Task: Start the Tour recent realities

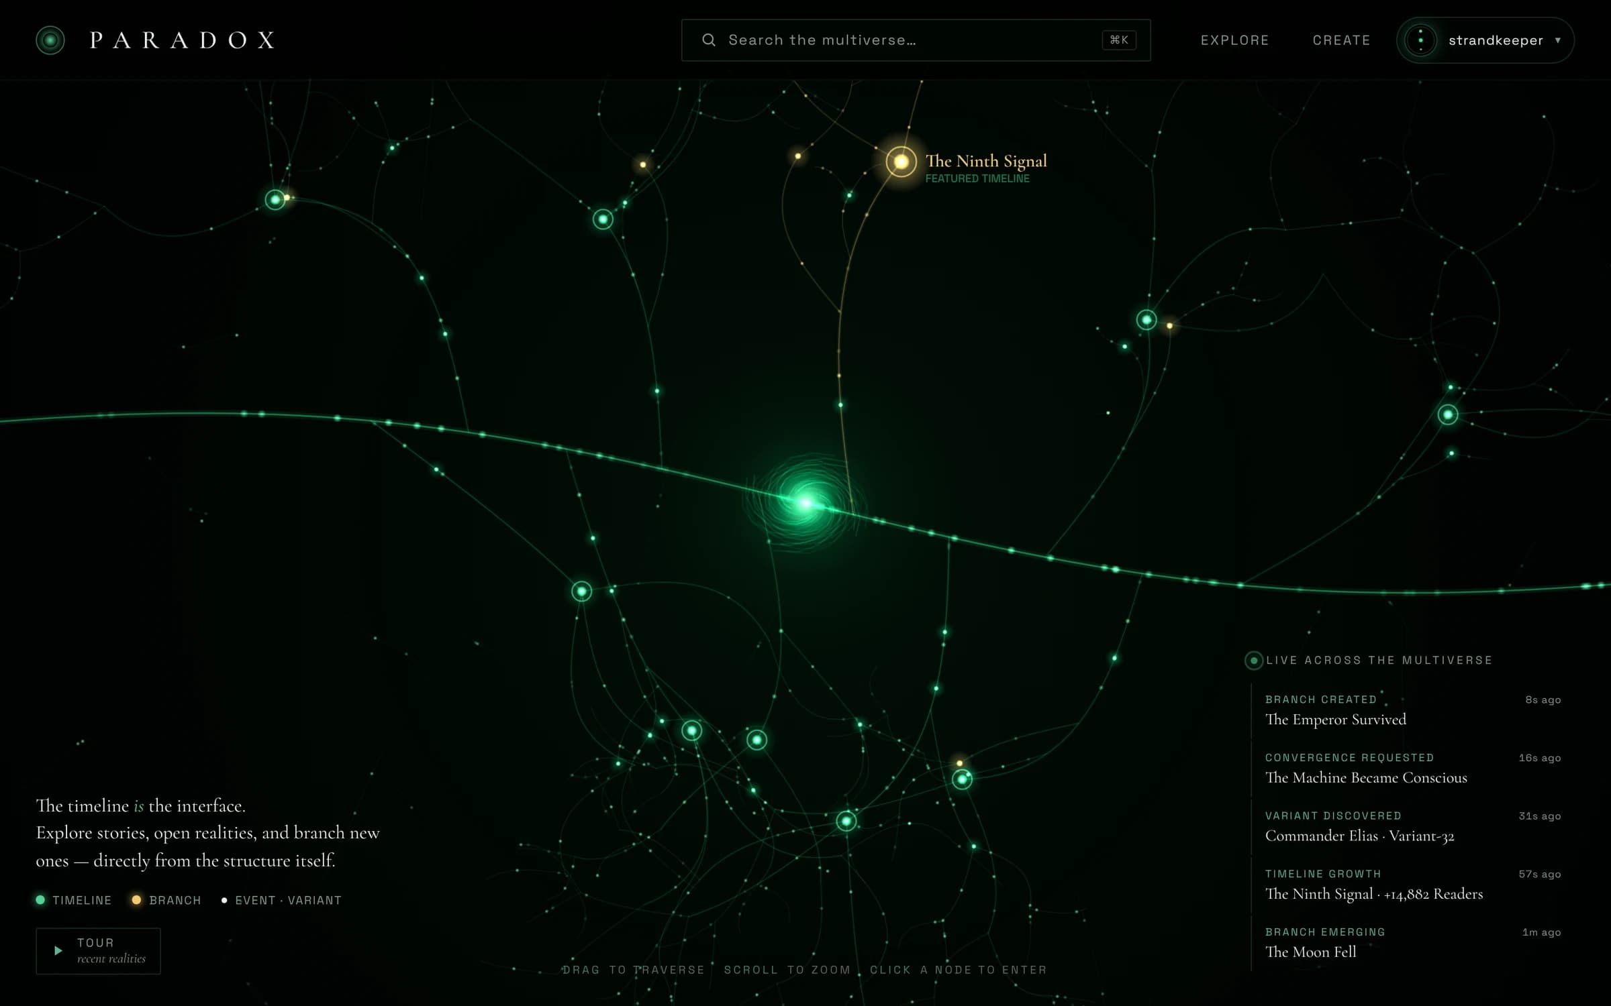Action: tap(98, 951)
